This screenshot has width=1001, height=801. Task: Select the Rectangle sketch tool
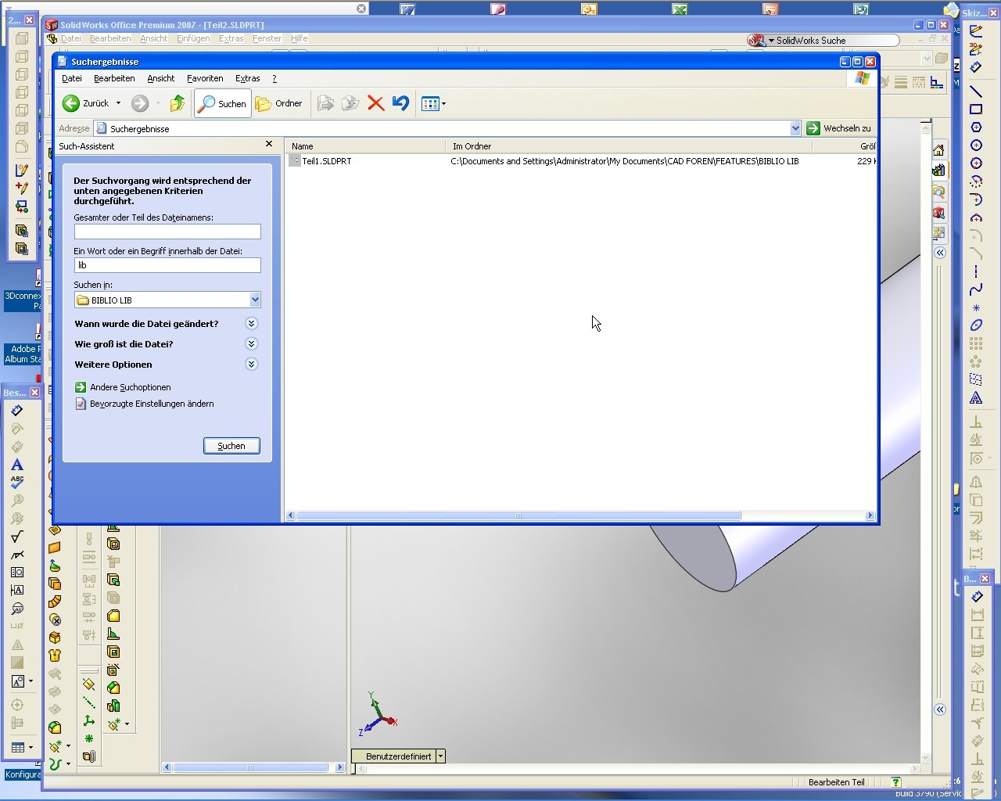click(976, 110)
